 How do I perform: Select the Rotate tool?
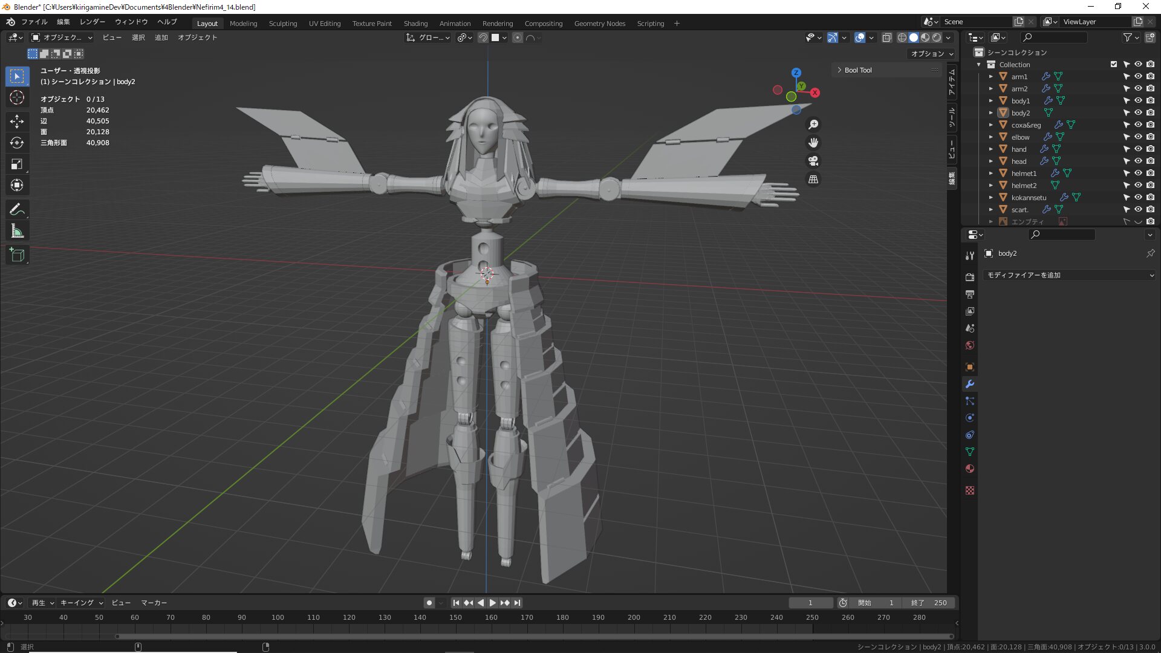(17, 143)
